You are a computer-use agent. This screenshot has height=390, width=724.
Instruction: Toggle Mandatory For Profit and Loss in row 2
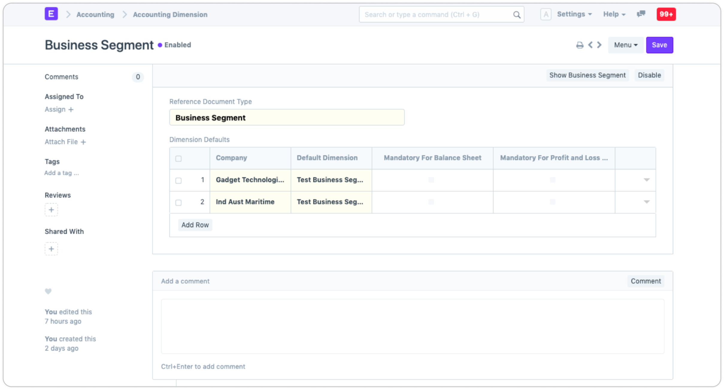[x=553, y=202]
